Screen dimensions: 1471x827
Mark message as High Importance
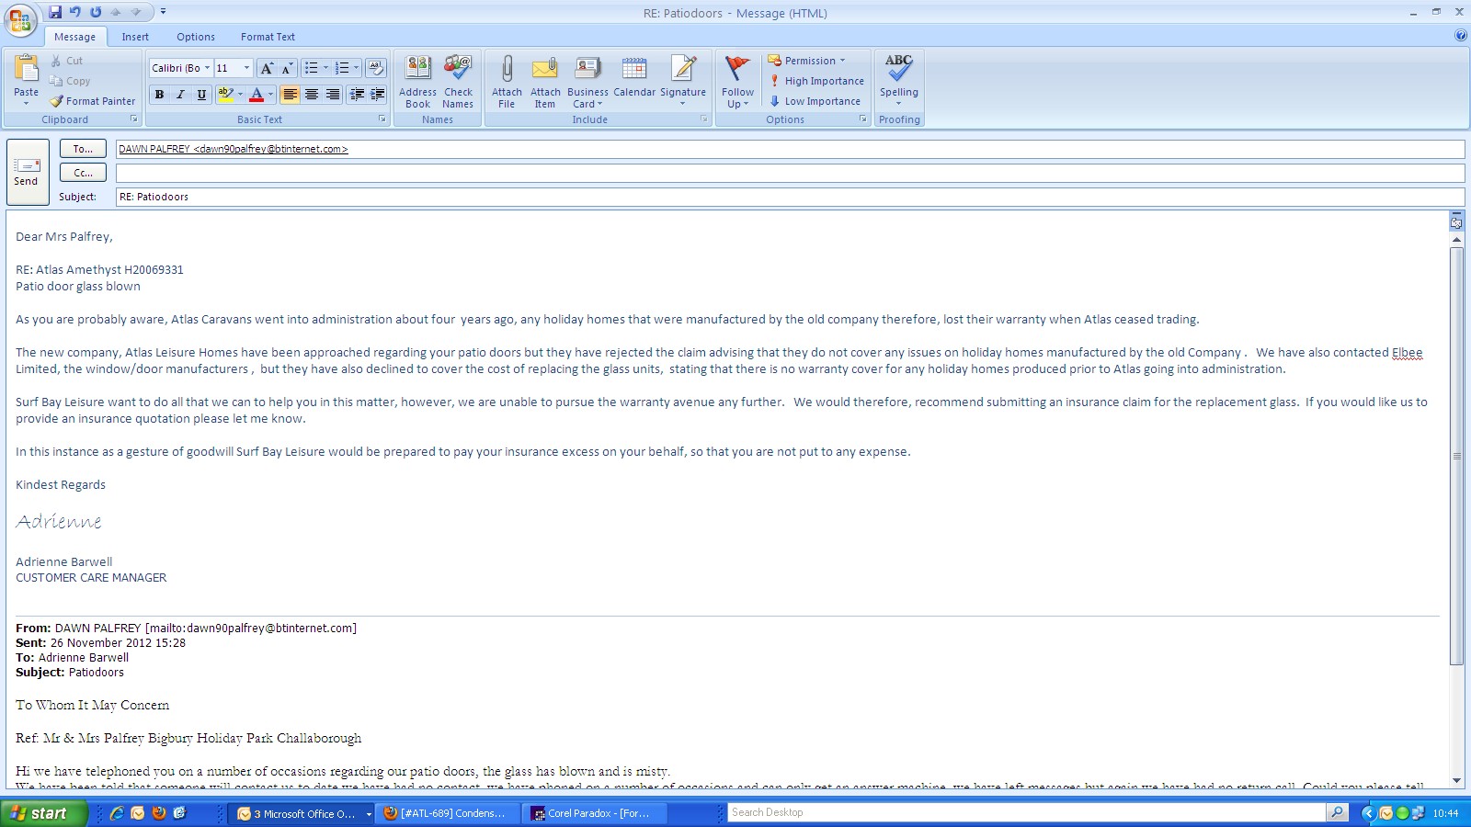[x=816, y=81]
